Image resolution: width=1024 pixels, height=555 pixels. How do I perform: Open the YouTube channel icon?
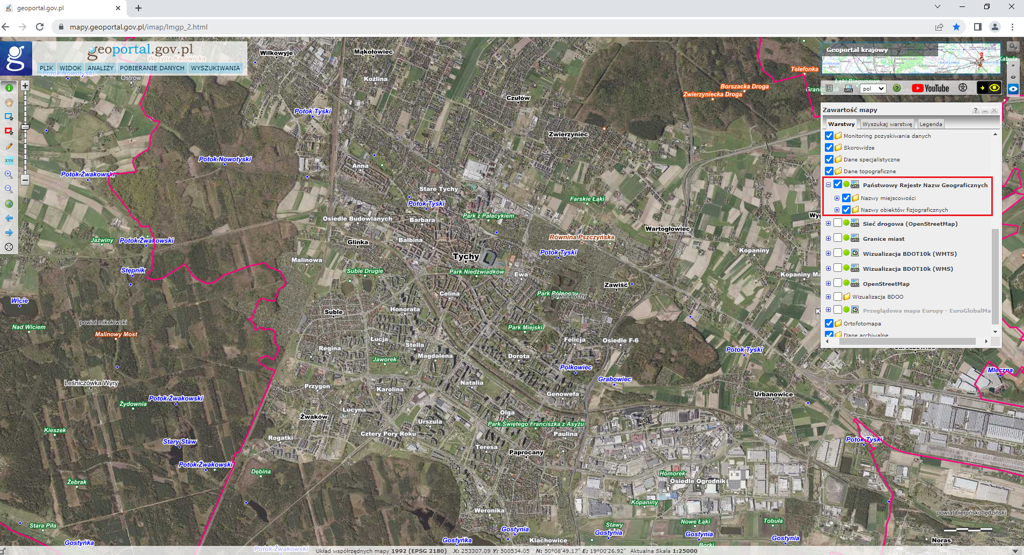931,88
